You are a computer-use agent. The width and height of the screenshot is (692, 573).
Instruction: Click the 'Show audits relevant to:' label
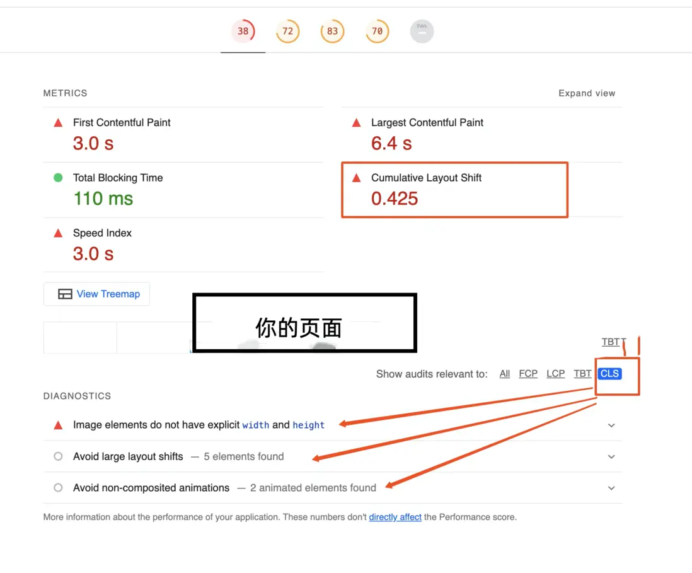point(432,374)
